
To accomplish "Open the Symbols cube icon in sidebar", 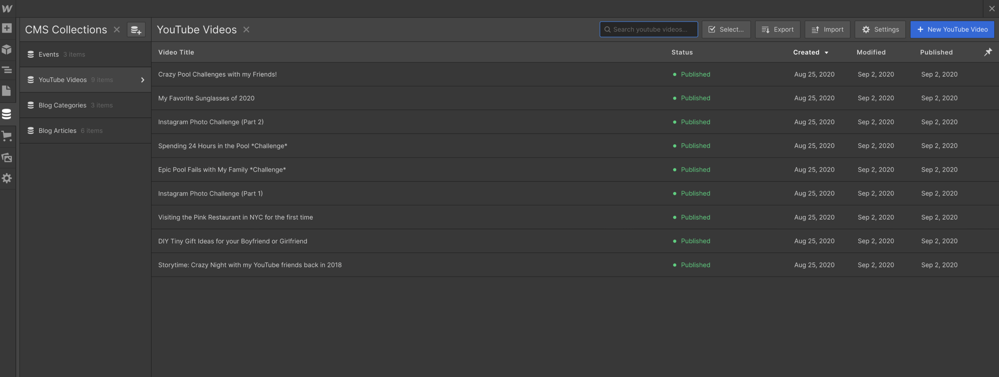I will click(7, 49).
